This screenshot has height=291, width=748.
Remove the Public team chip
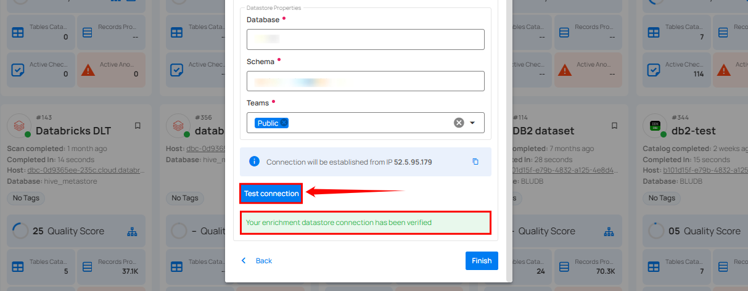tap(284, 123)
